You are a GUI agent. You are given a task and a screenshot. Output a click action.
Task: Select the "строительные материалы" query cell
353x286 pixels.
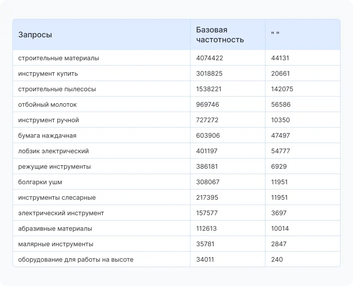[x=59, y=58]
